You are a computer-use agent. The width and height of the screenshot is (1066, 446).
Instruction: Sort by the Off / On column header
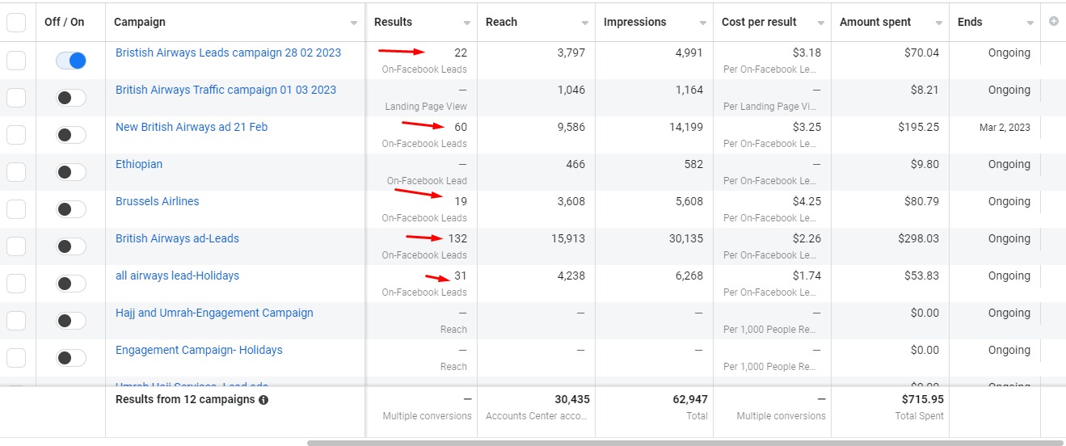click(x=65, y=22)
